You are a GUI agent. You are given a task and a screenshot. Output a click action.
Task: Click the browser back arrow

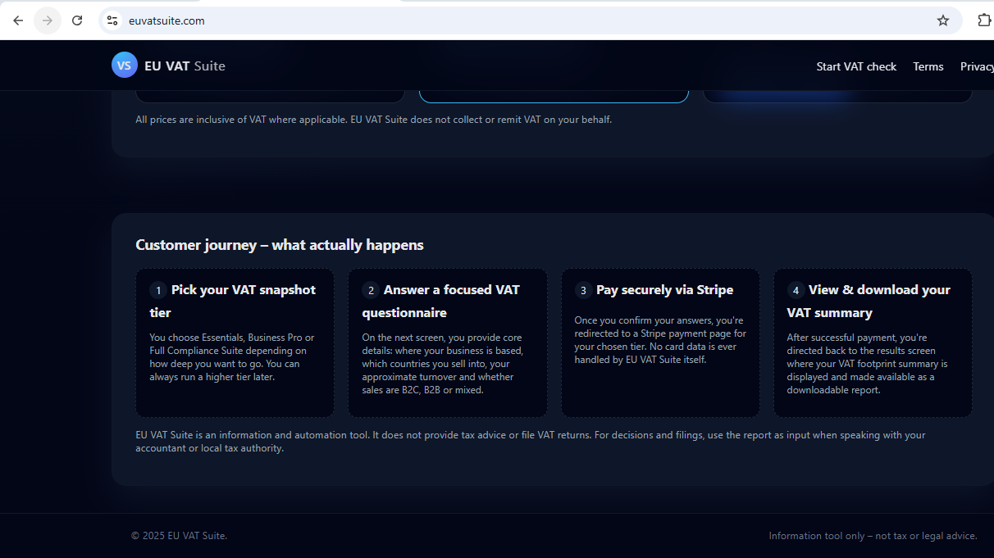[x=18, y=20]
